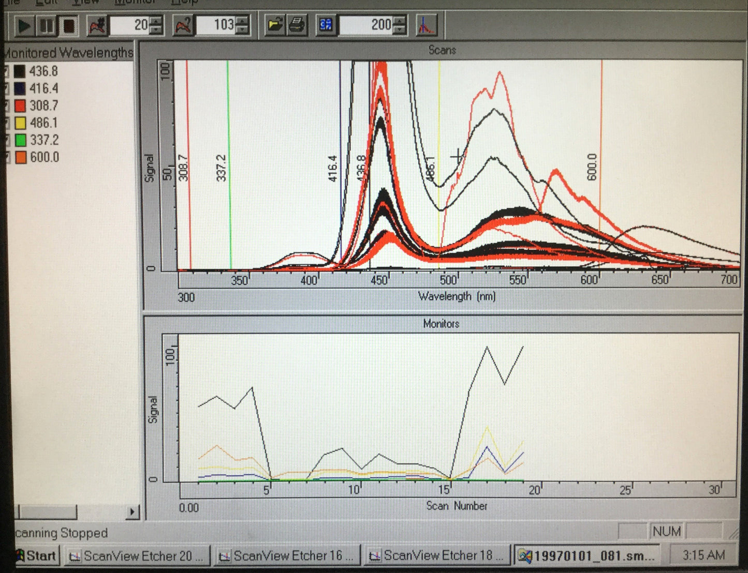Click the scan count icon beside 20

click(97, 25)
